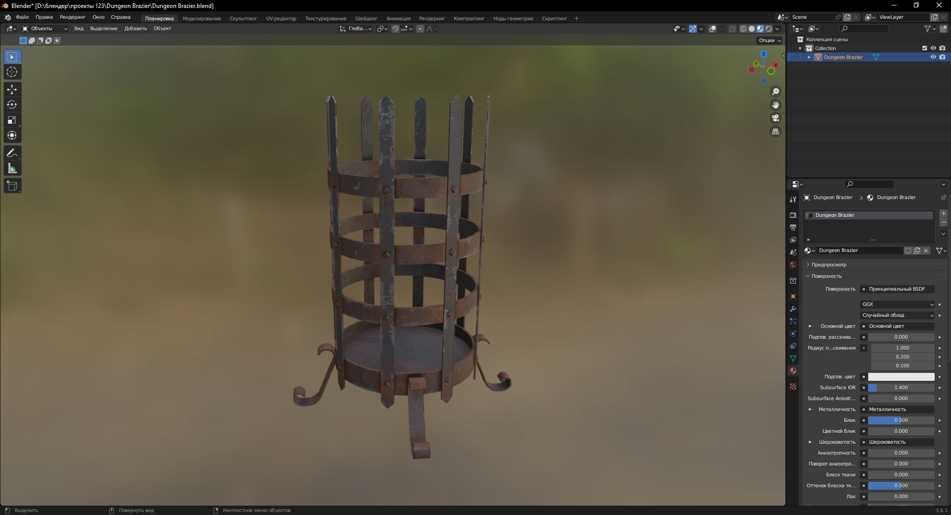Switch to wireframe viewport shading

click(743, 29)
